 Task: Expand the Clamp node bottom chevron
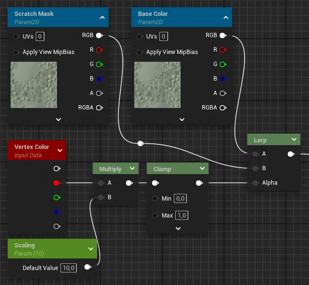[178, 229]
